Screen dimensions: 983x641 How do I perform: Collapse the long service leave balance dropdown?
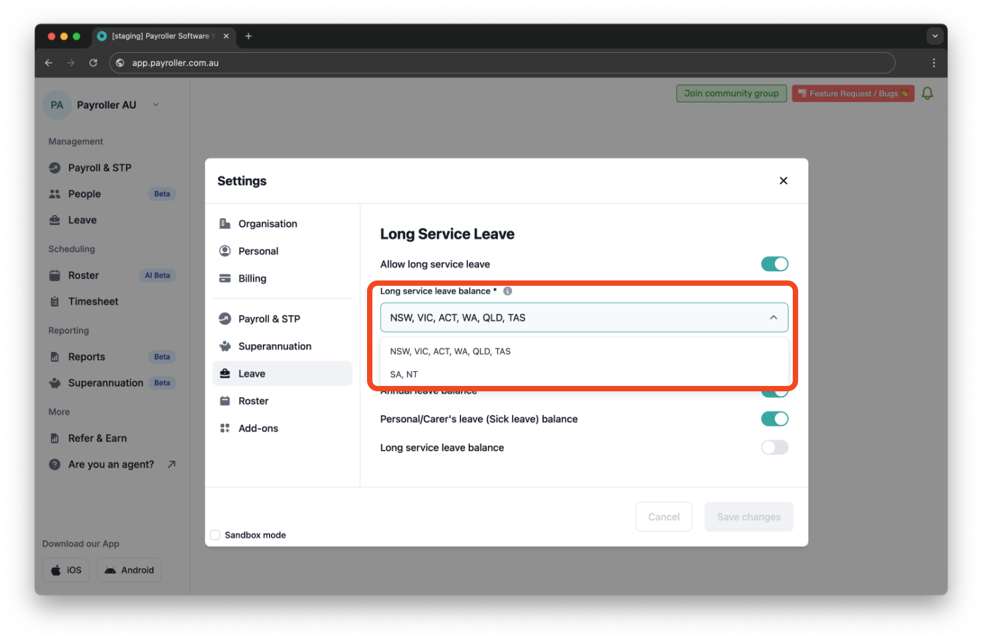pyautogui.click(x=773, y=317)
